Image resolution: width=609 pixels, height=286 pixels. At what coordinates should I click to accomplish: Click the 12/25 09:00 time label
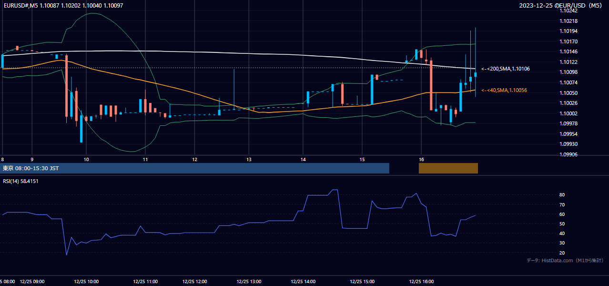coord(32,282)
